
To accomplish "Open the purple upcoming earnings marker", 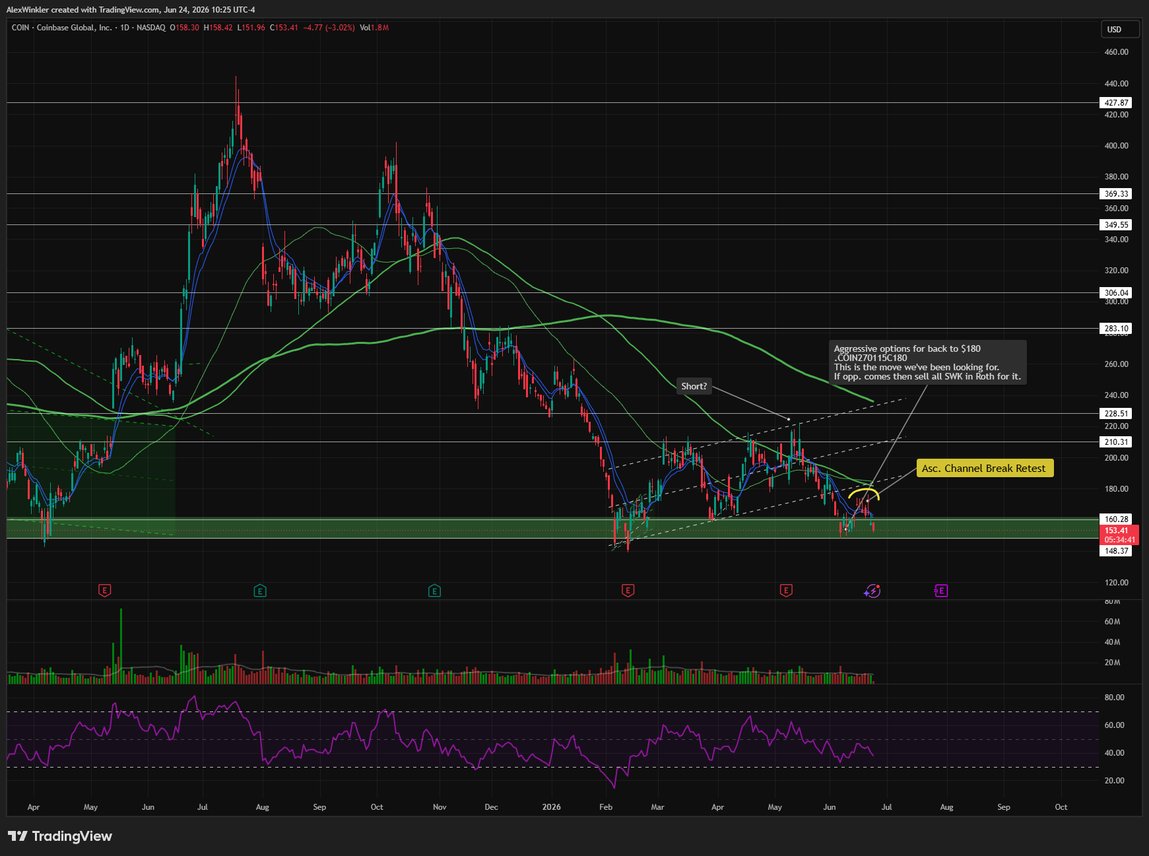I will (941, 591).
